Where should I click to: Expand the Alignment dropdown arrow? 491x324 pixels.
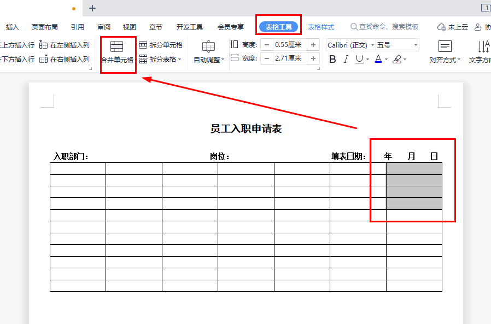[x=459, y=60]
